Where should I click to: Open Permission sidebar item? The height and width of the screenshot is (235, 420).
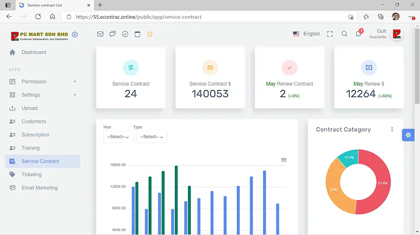(34, 81)
